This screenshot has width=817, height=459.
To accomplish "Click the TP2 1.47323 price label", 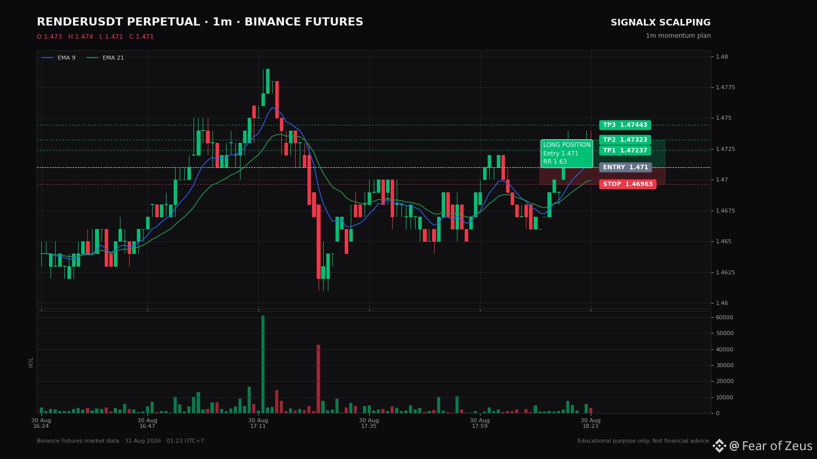I will tap(625, 140).
